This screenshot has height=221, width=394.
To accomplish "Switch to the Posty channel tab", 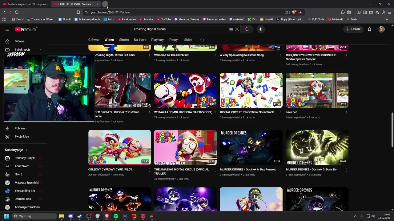I will pyautogui.click(x=174, y=40).
